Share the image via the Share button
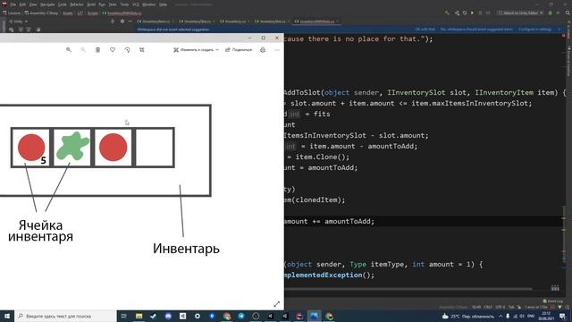The width and height of the screenshot is (572, 322). [239, 50]
